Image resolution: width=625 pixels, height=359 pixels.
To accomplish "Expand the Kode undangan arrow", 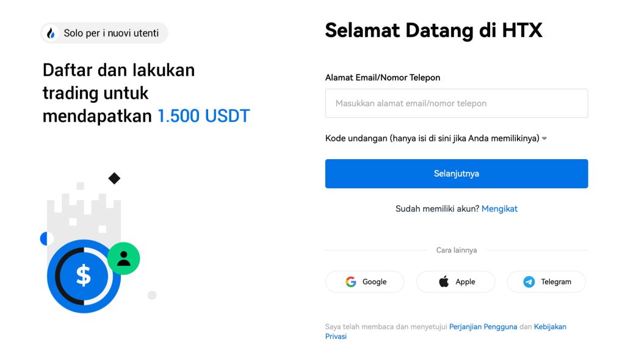I will click(x=544, y=138).
